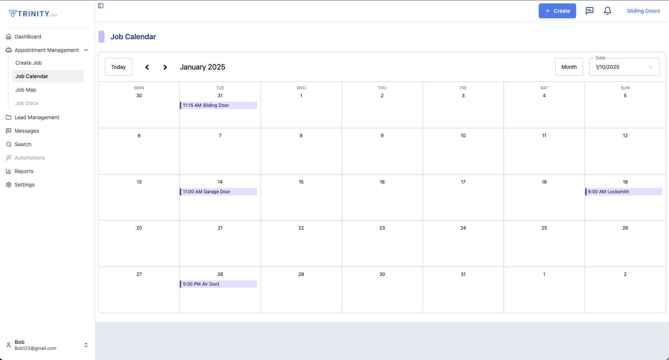Collapse the Appointment Management section chevron

pyautogui.click(x=86, y=50)
